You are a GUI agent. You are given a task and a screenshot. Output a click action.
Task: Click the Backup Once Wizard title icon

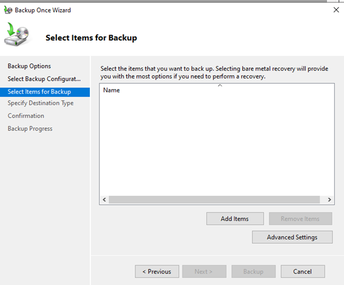coord(8,10)
